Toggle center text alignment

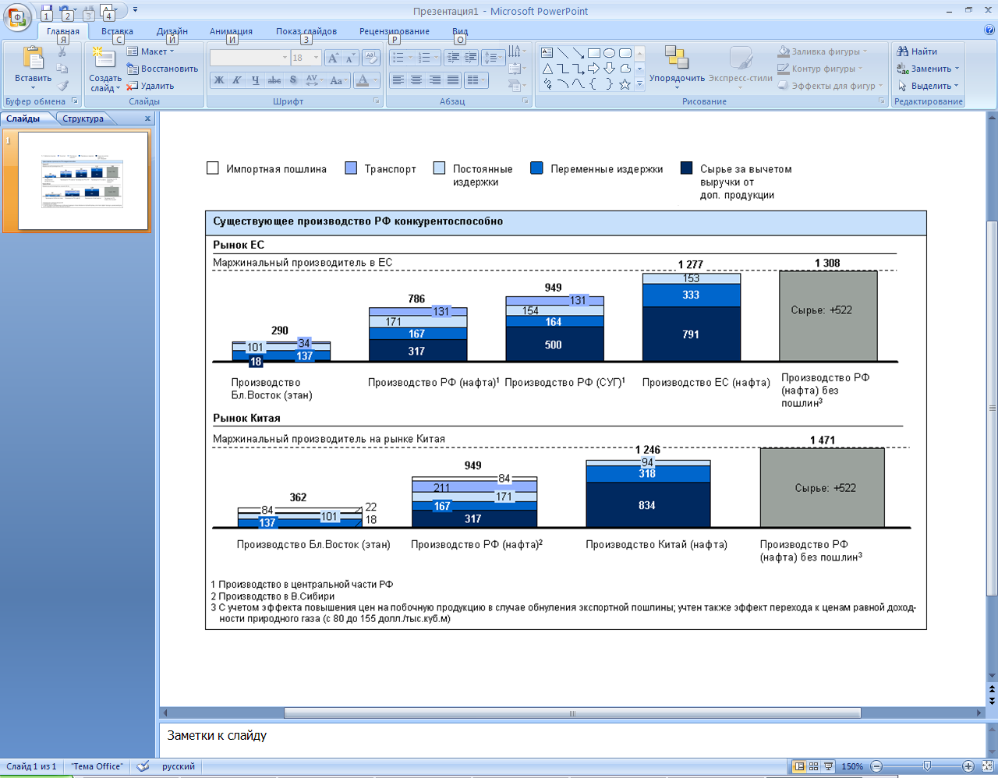[x=416, y=80]
